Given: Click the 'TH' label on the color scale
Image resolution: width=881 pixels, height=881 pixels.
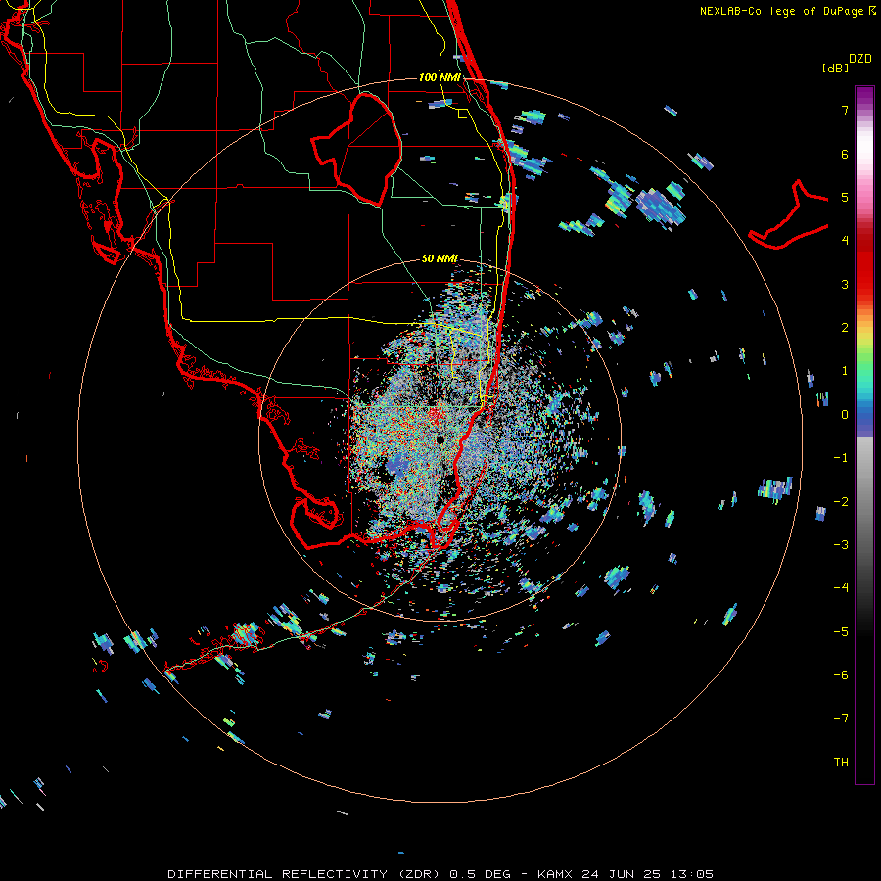Looking at the screenshot, I should (x=841, y=763).
